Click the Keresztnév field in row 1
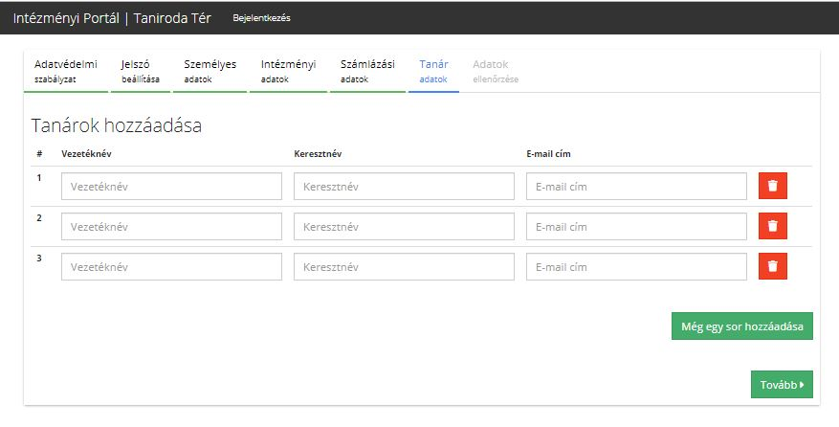Viewport: 839px width, 427px height. tap(404, 186)
